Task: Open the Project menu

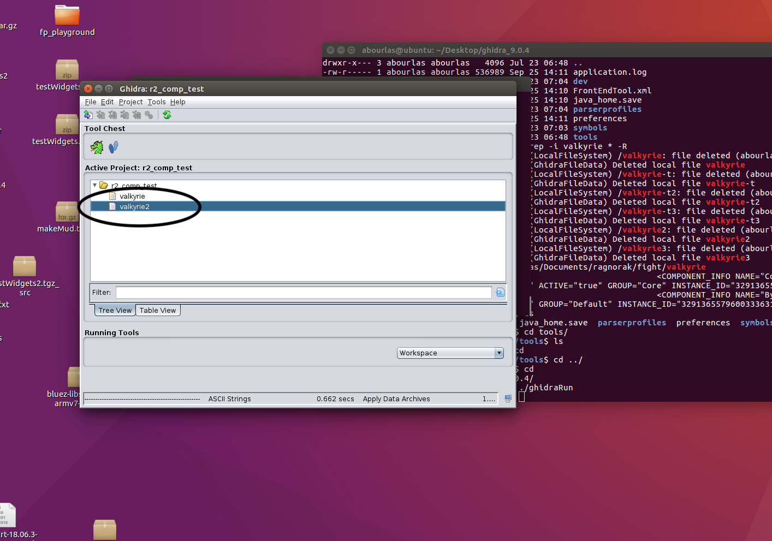Action: coord(130,102)
